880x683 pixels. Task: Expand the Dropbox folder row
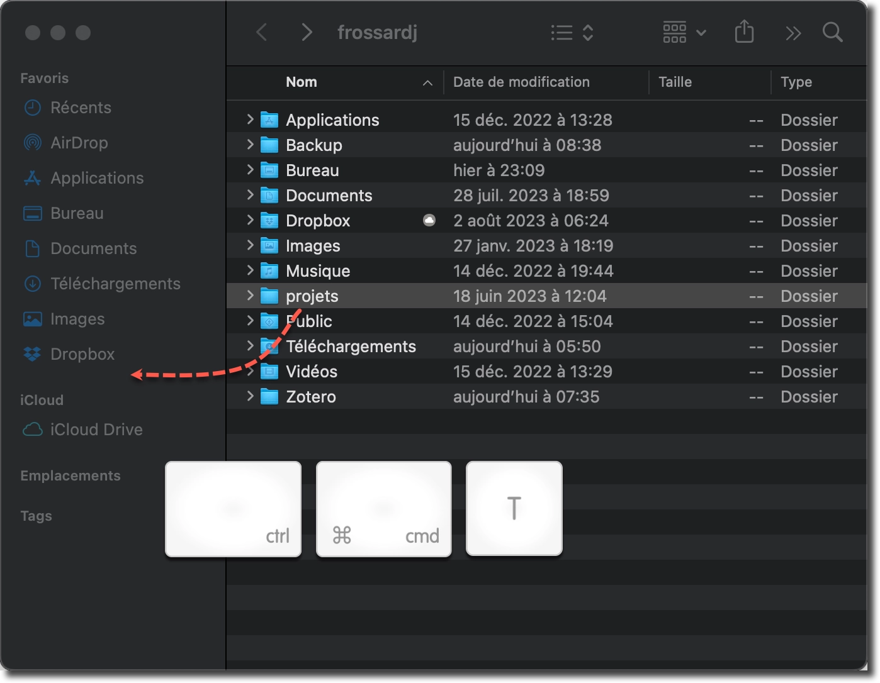250,220
